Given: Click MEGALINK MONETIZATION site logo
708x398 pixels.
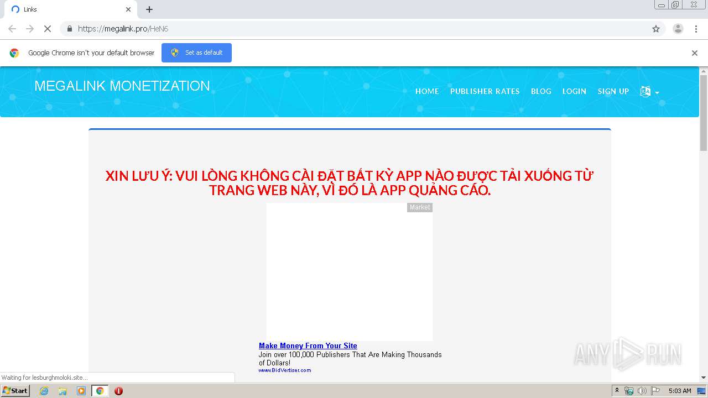Looking at the screenshot, I should click(122, 86).
